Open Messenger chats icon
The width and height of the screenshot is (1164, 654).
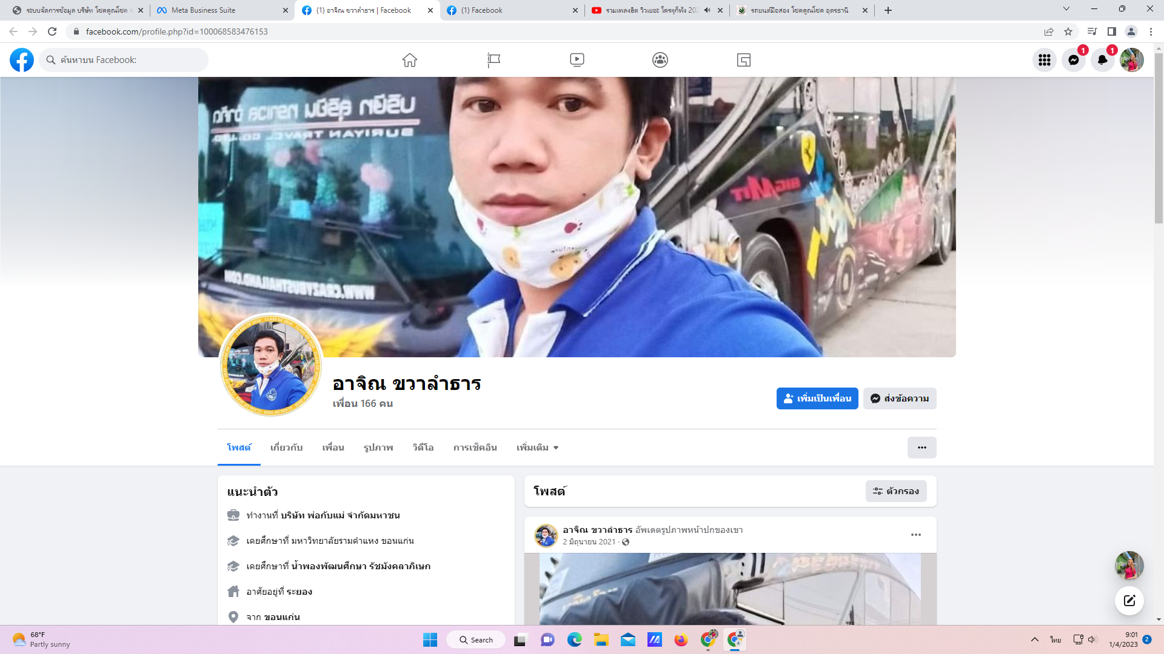(x=1073, y=60)
